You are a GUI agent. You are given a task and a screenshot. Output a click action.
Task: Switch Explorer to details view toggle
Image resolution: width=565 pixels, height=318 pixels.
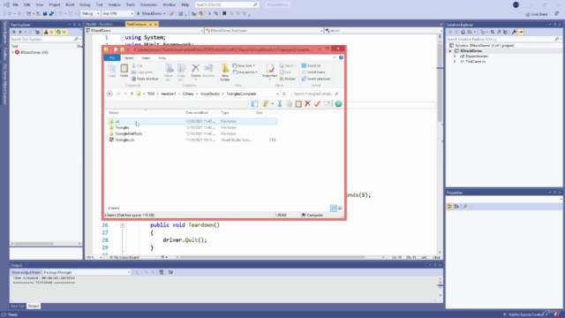coord(334,208)
